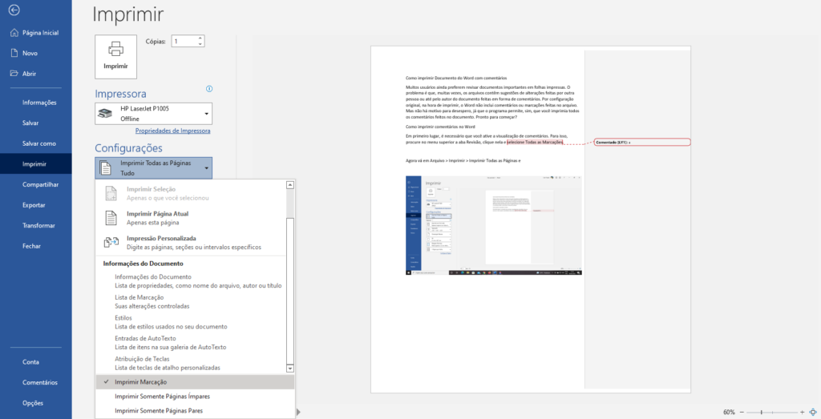
Task: Select Informações do Documento list entry
Action: [191, 281]
